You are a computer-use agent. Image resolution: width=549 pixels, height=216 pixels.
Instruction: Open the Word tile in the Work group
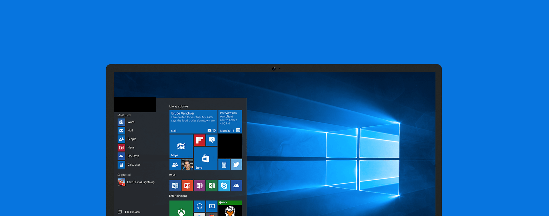pos(175,185)
